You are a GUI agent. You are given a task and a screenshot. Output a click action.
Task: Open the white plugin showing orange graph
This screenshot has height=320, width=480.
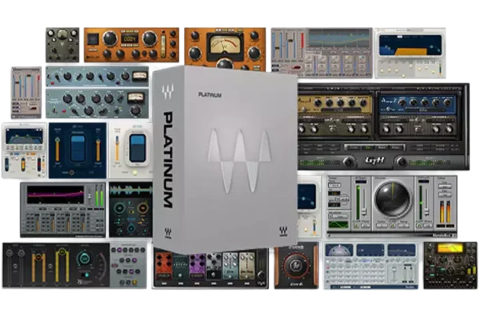coord(410,53)
